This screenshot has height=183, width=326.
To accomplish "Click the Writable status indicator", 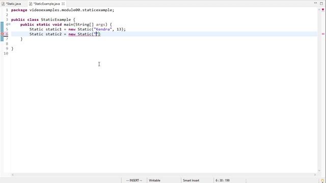I will pyautogui.click(x=154, y=180).
